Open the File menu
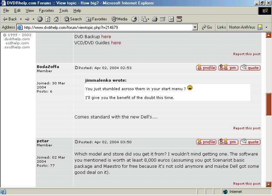272x196 pixels. [6, 11]
